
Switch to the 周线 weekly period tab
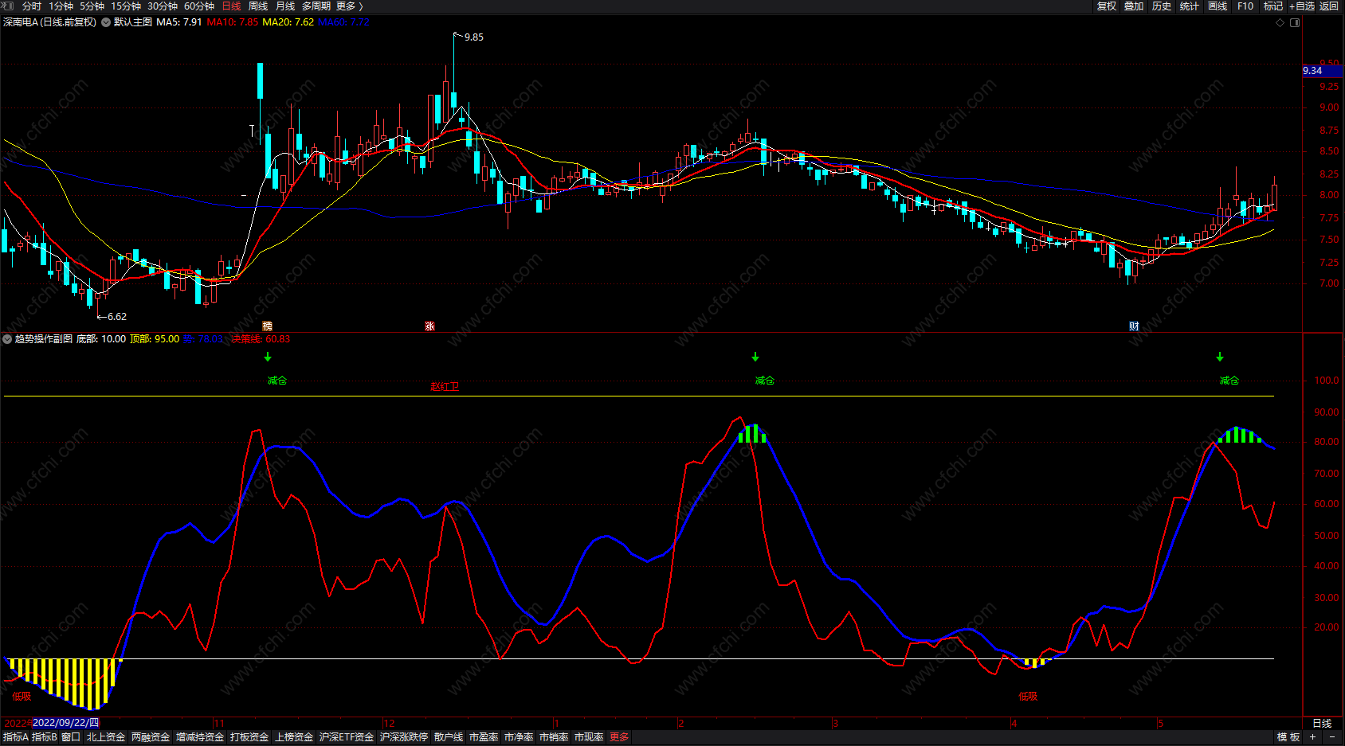[x=258, y=6]
